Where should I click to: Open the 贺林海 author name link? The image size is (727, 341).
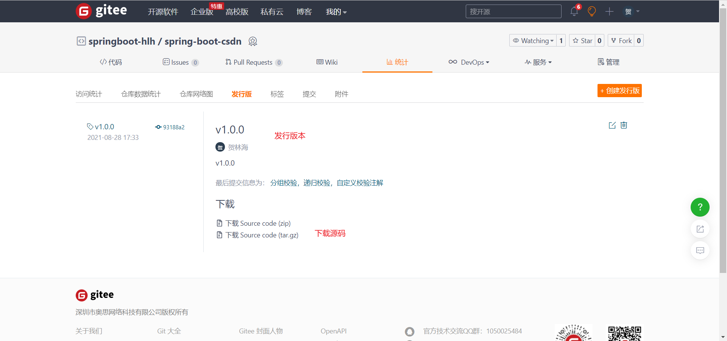(x=238, y=147)
